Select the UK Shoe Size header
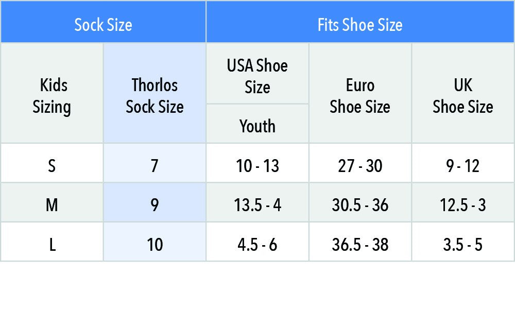The height and width of the screenshot is (309, 515). point(462,96)
